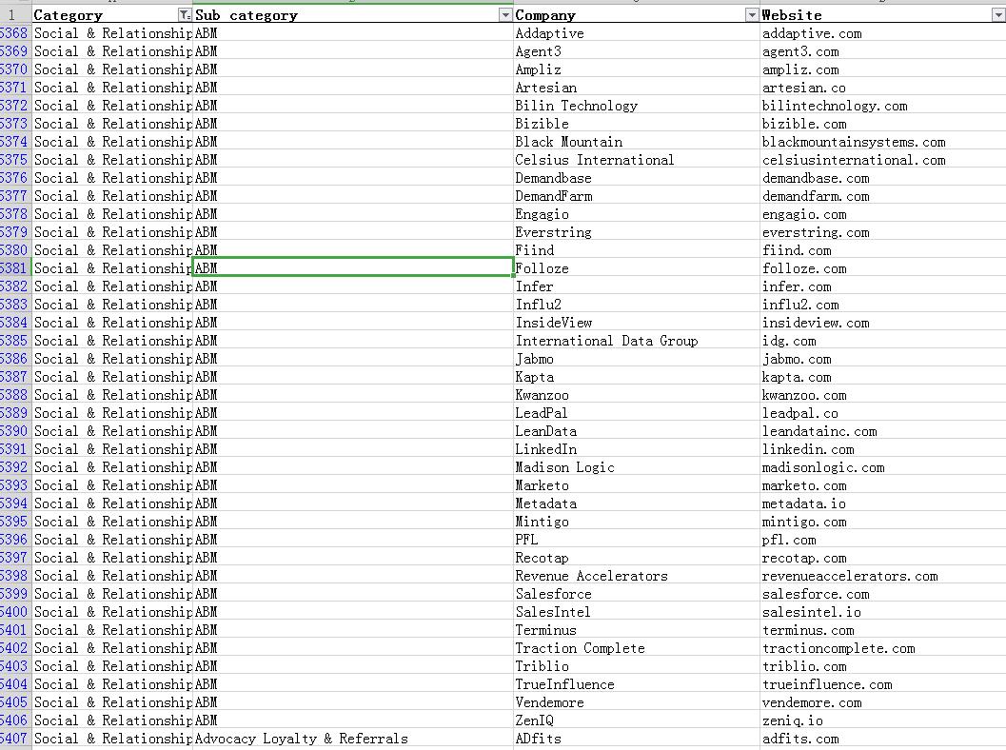Open the Company column filter dropdown

752,15
